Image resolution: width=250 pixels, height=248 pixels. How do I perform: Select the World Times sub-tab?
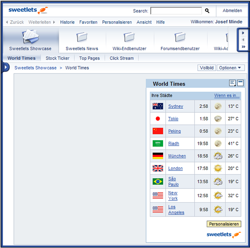22,58
